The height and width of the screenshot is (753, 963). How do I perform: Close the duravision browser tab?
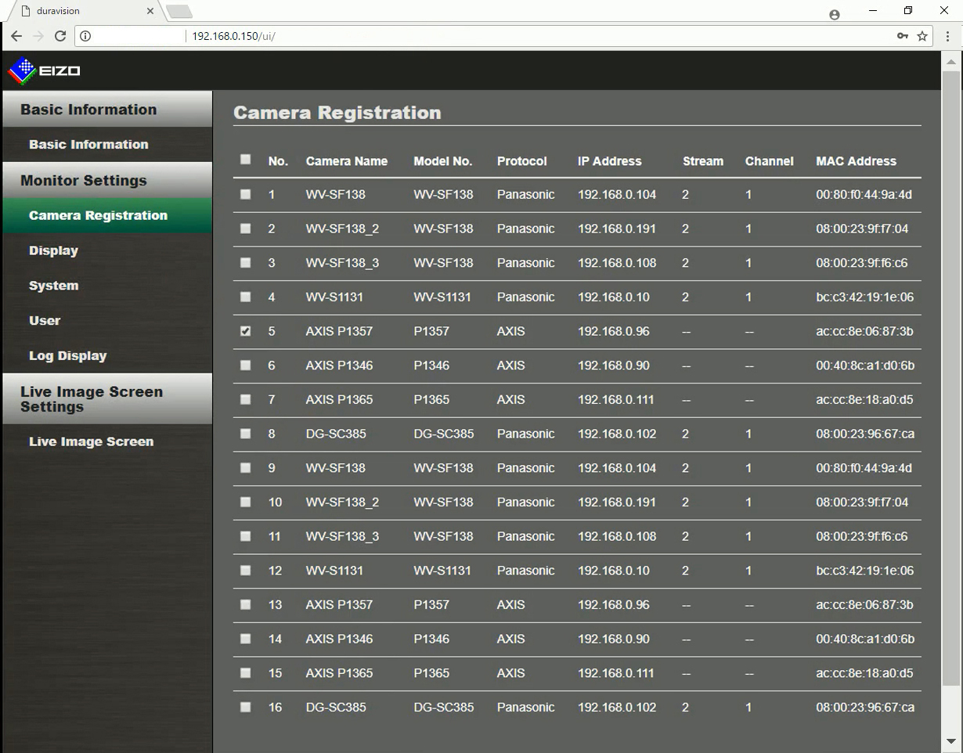click(150, 12)
